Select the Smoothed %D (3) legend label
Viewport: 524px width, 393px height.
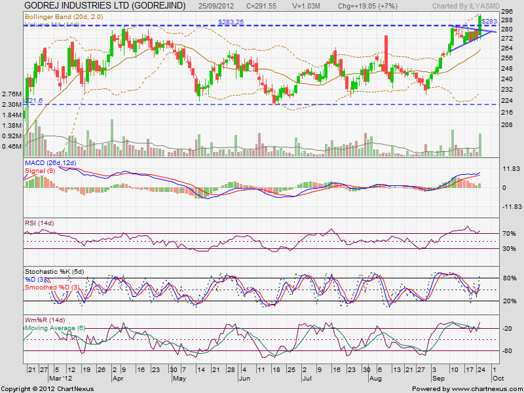52,288
